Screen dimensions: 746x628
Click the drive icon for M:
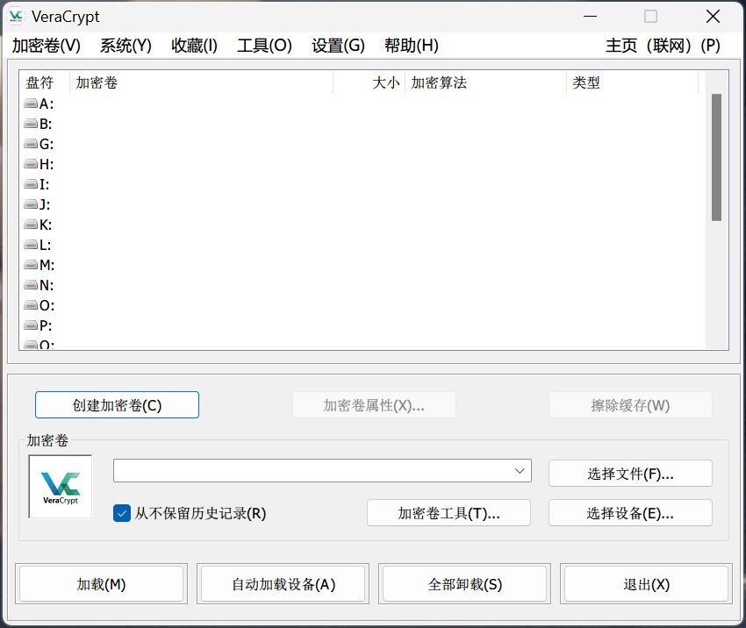(x=31, y=265)
